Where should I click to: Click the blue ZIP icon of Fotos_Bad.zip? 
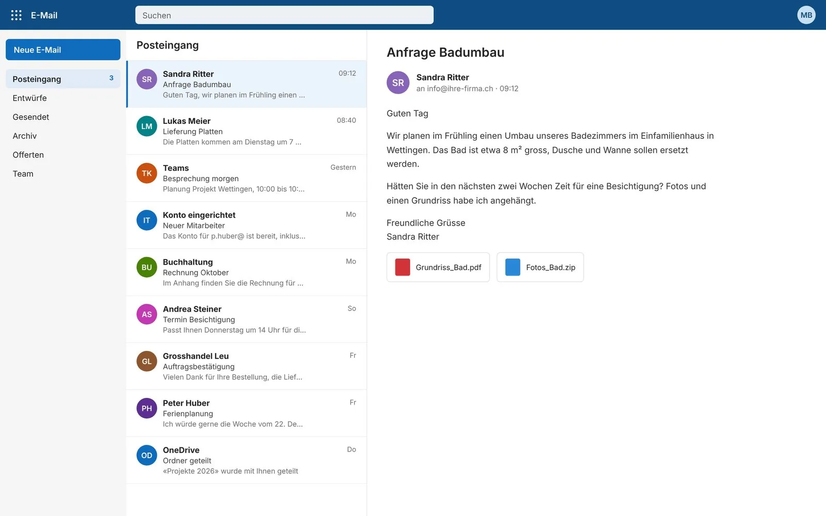click(513, 267)
